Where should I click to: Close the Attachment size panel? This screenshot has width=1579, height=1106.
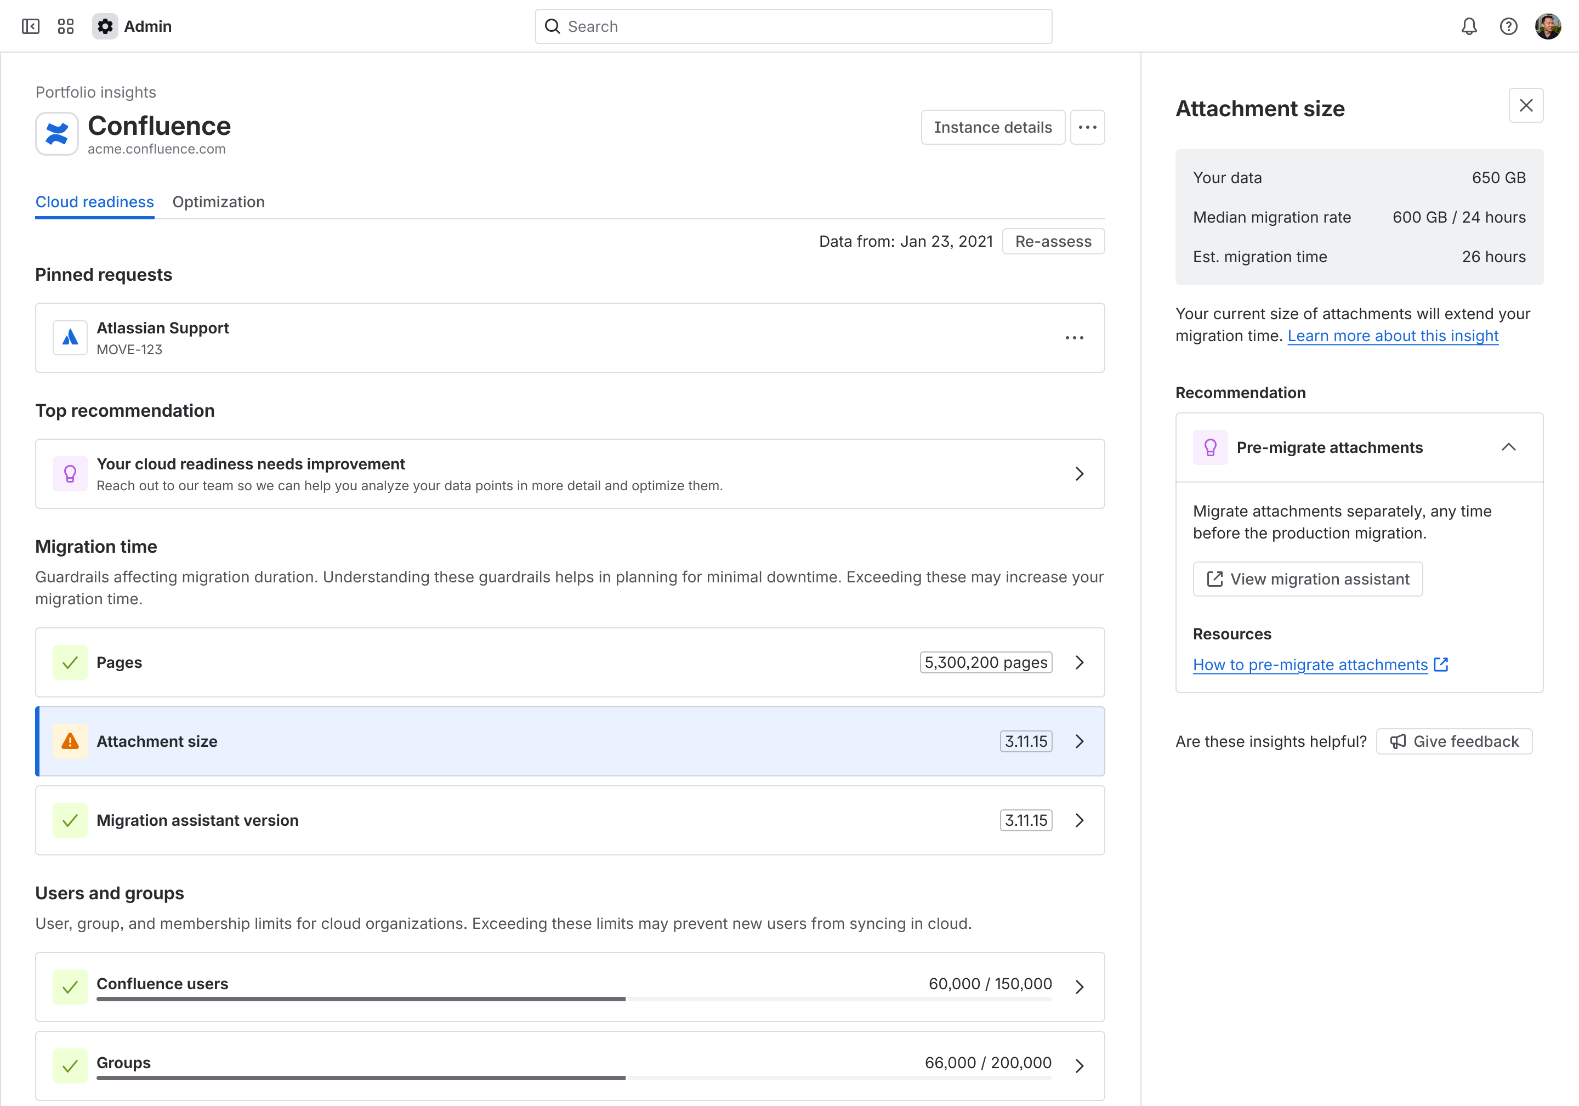(1526, 105)
